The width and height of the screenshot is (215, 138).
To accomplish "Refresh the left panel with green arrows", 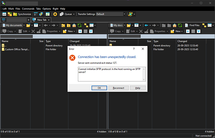I will pos(80,25).
